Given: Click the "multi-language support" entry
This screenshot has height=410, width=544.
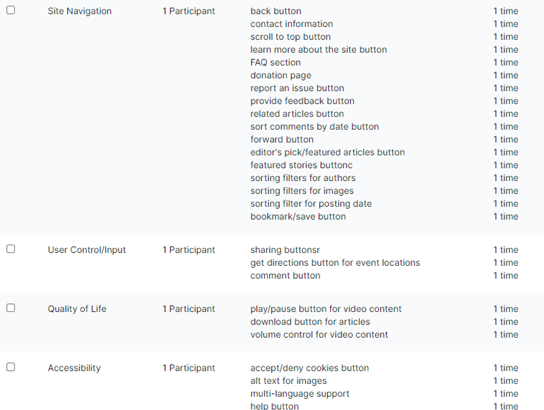Looking at the screenshot, I should coord(300,394).
